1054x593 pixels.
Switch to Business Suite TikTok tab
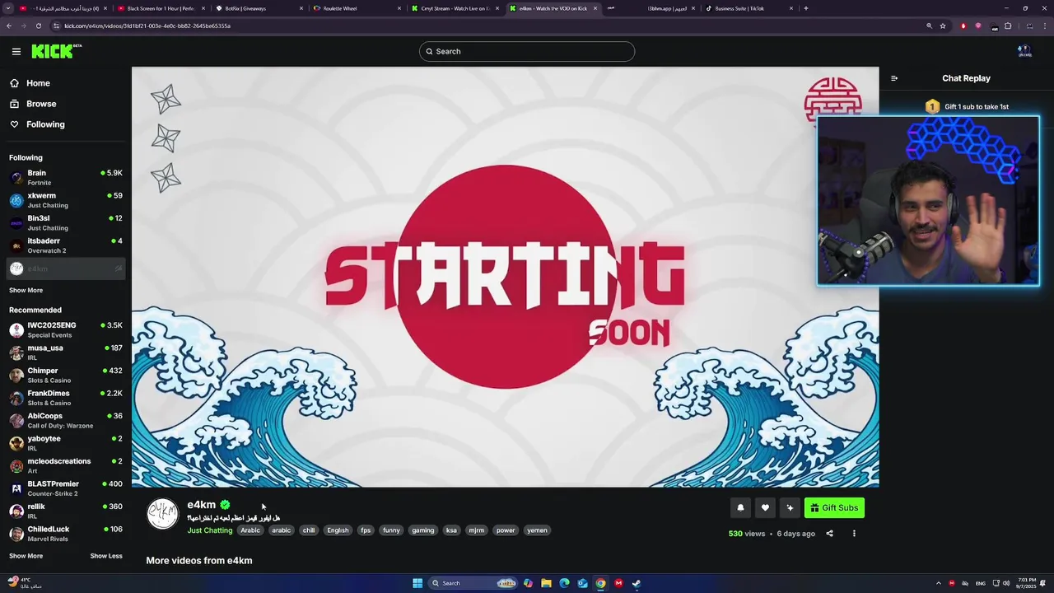[749, 8]
